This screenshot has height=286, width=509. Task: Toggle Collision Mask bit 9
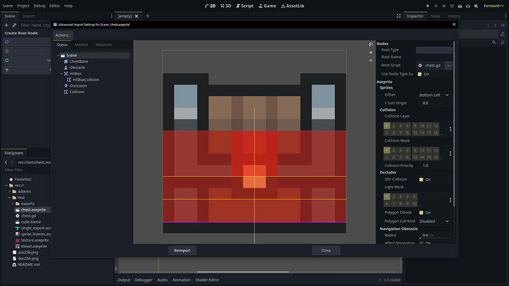click(x=415, y=150)
